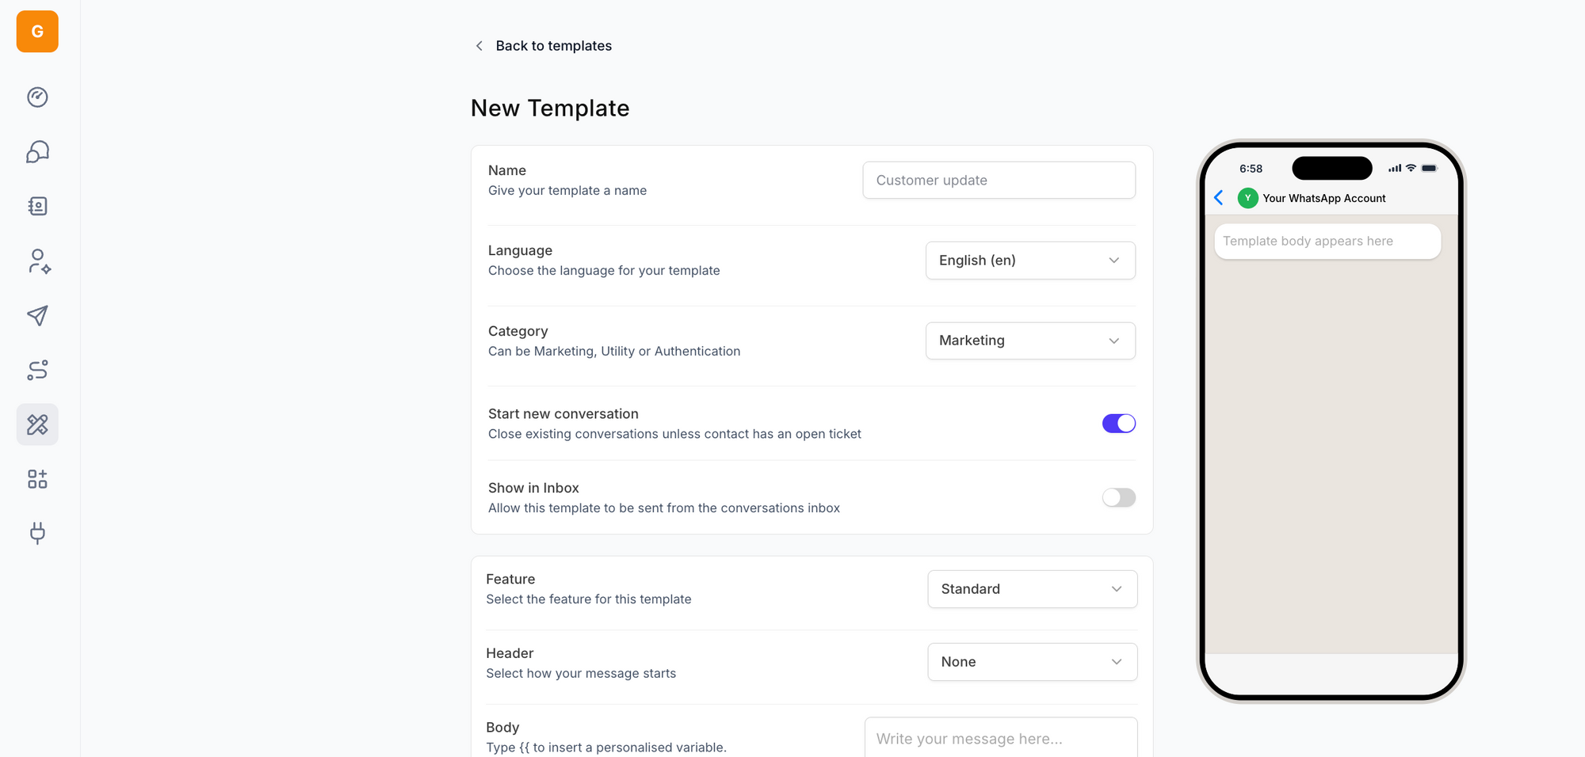Open the contacts book icon in sidebar
This screenshot has height=757, width=1585.
[37, 207]
